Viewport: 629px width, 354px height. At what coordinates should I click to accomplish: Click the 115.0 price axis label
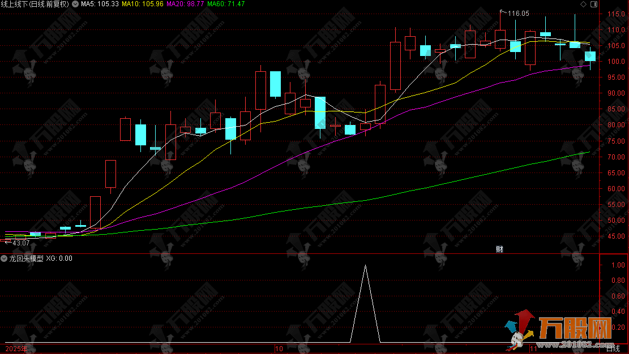pyautogui.click(x=616, y=14)
